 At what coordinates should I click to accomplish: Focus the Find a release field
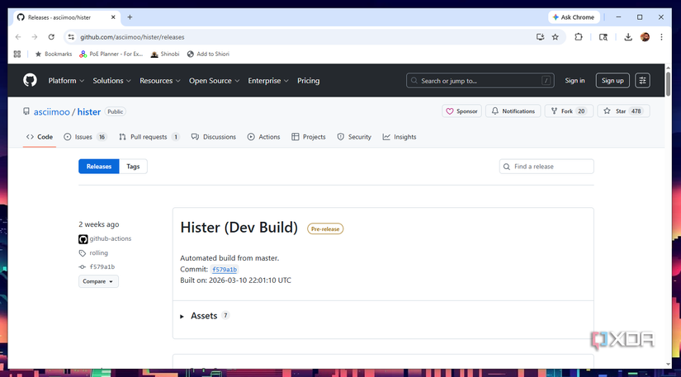[546, 167]
